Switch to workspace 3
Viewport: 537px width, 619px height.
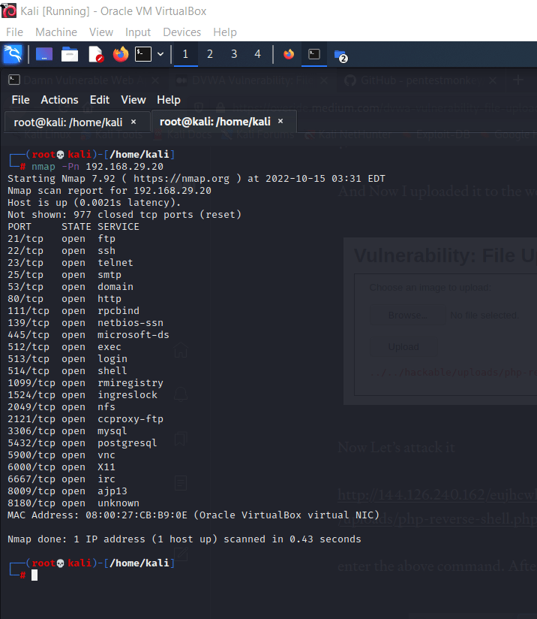(234, 54)
